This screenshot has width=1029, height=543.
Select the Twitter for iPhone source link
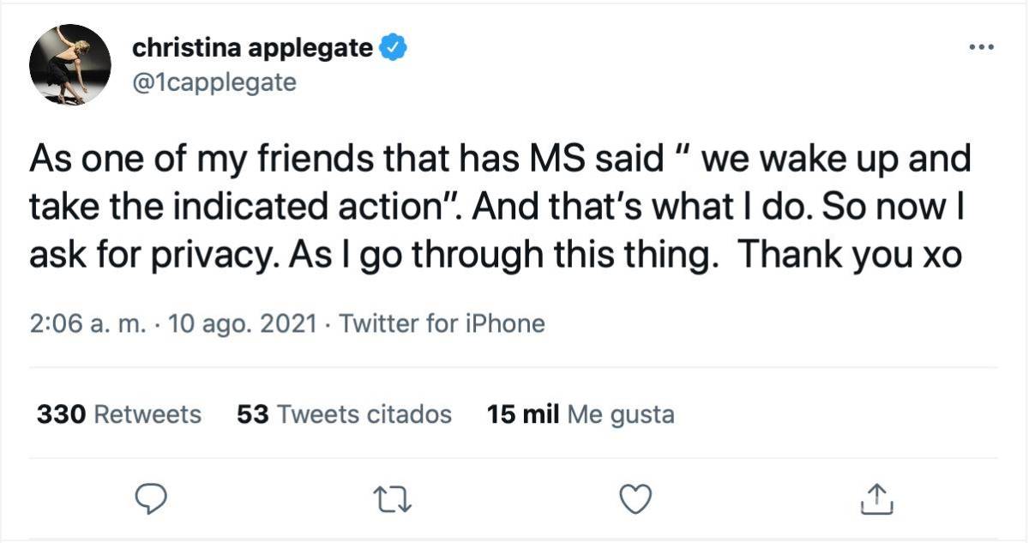pos(442,323)
